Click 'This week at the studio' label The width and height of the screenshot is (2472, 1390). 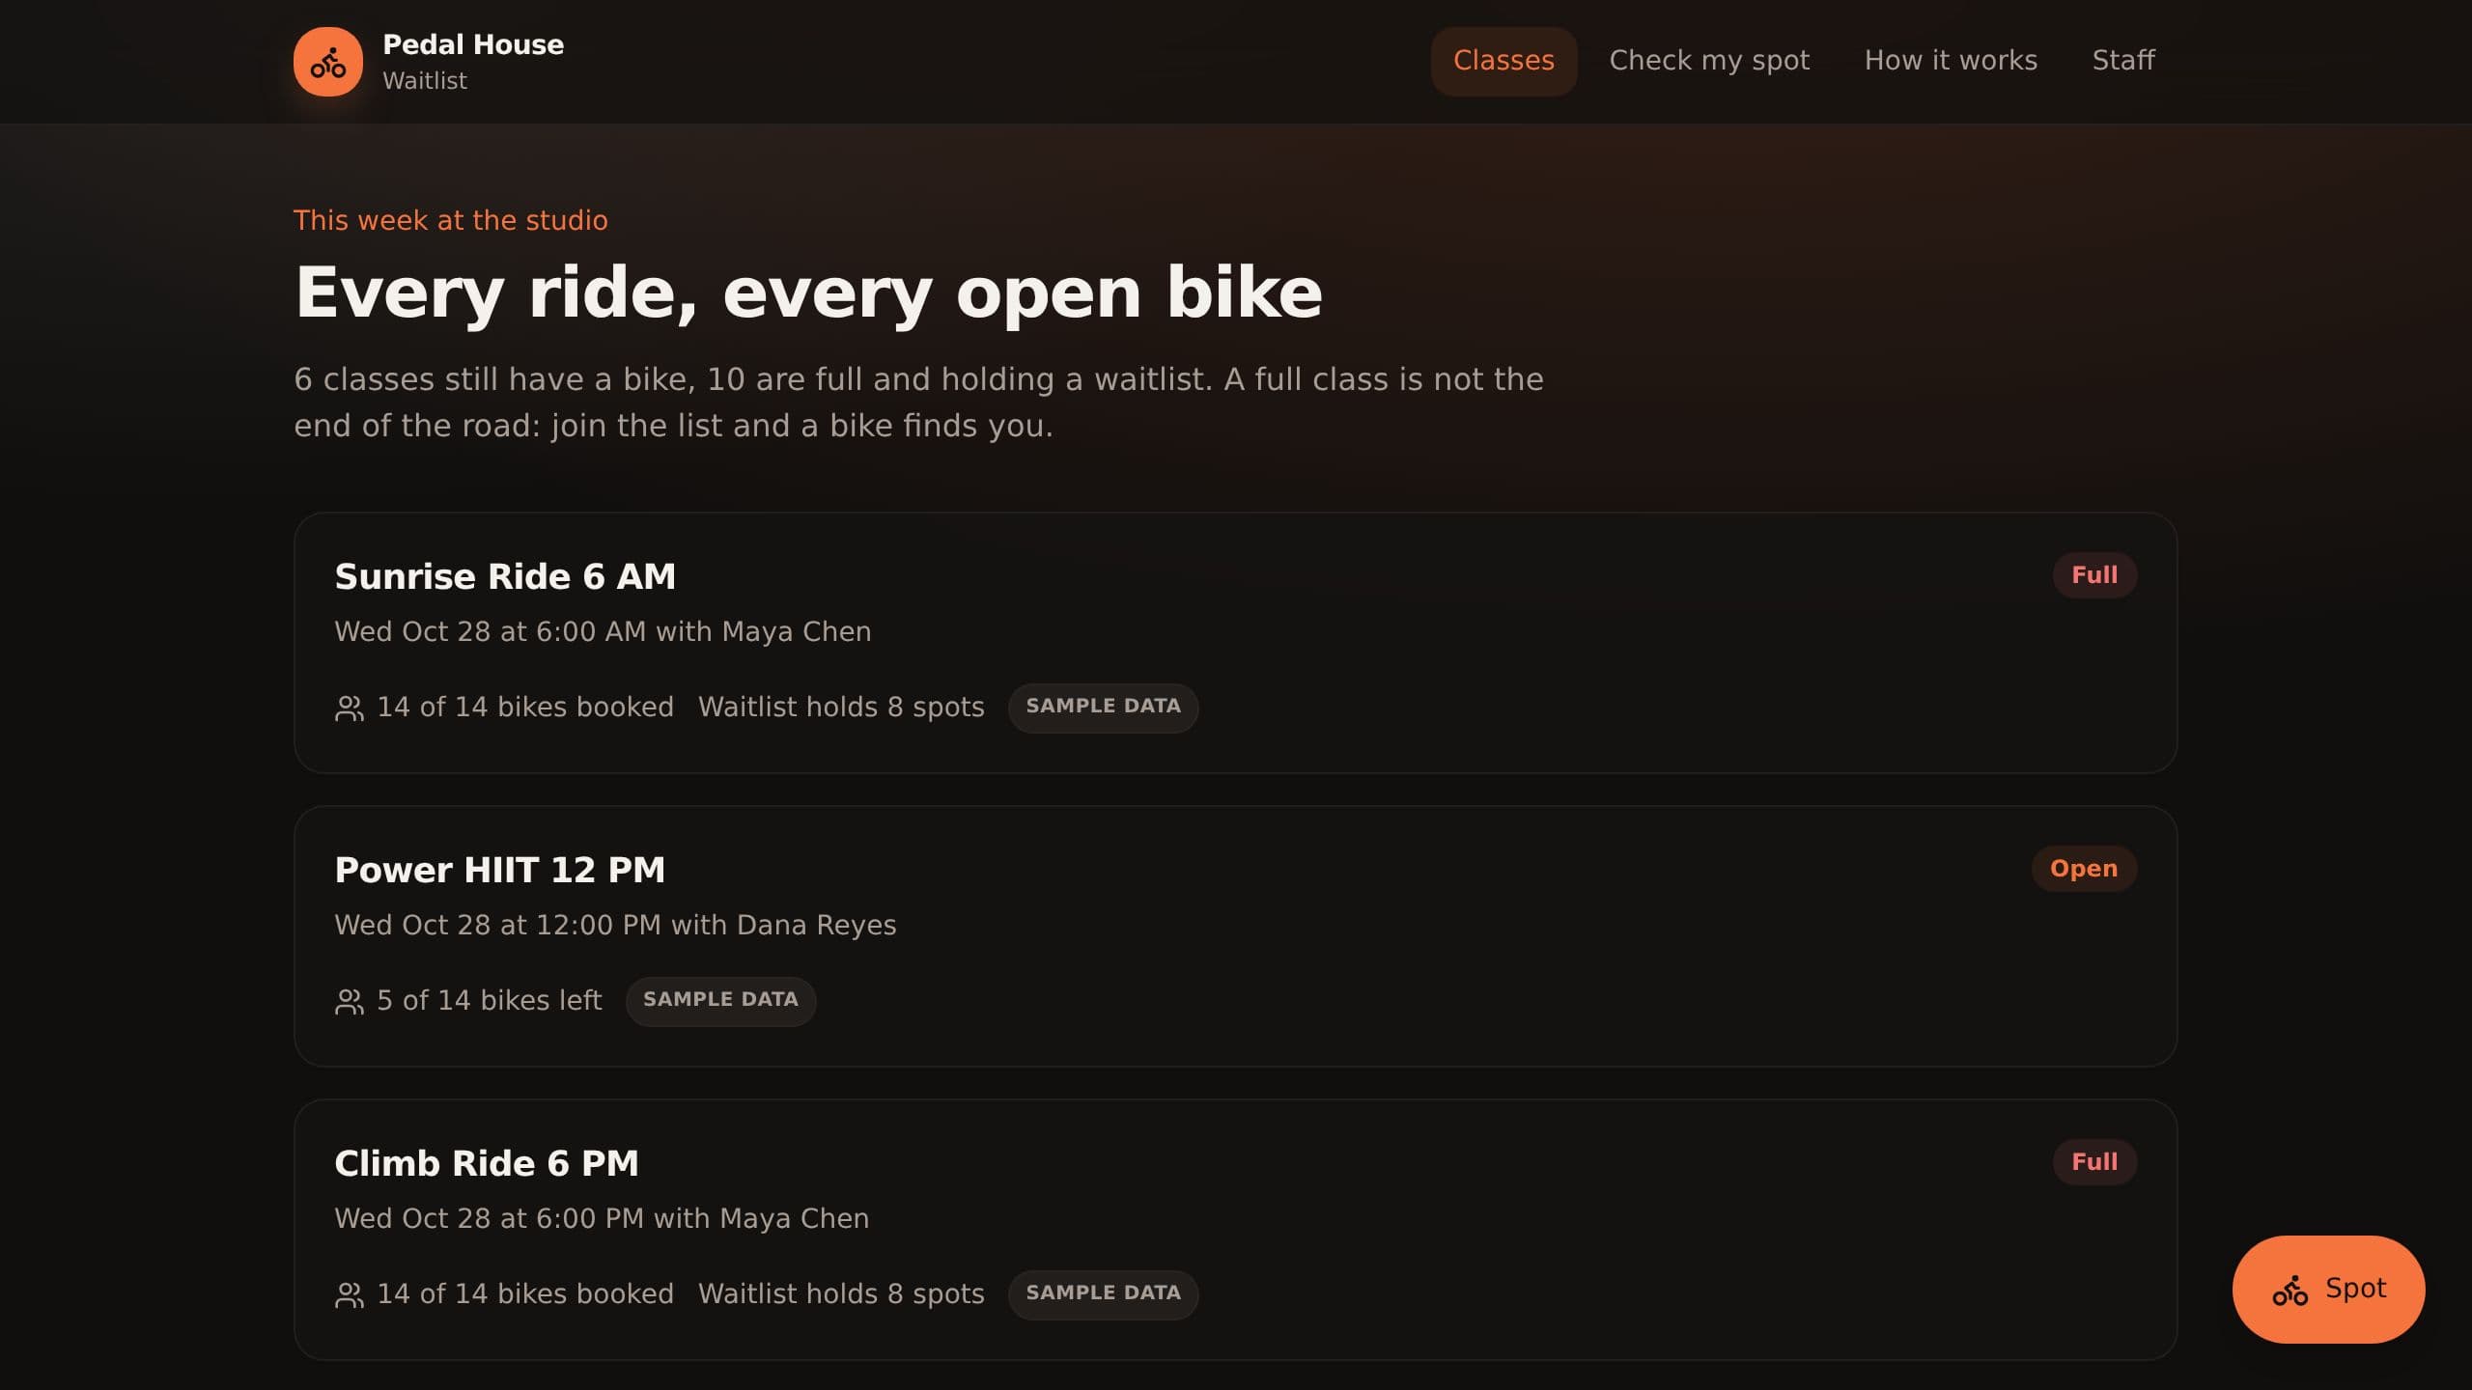click(x=450, y=220)
